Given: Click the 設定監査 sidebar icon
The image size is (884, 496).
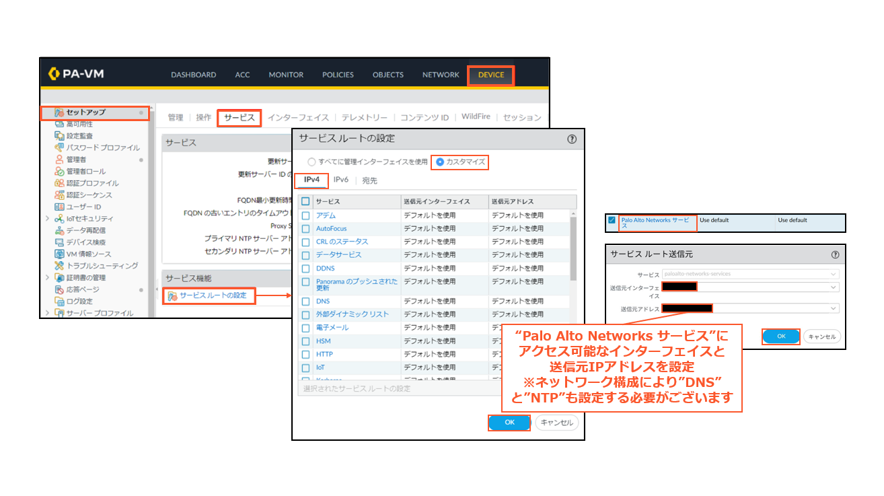Looking at the screenshot, I should 59,136.
